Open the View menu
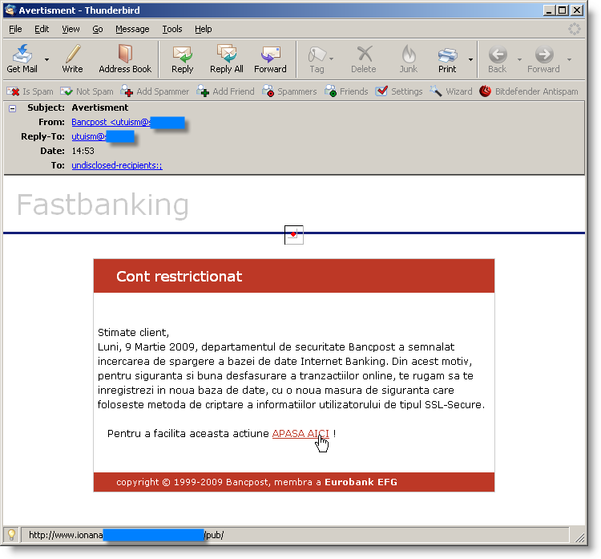 tap(71, 29)
